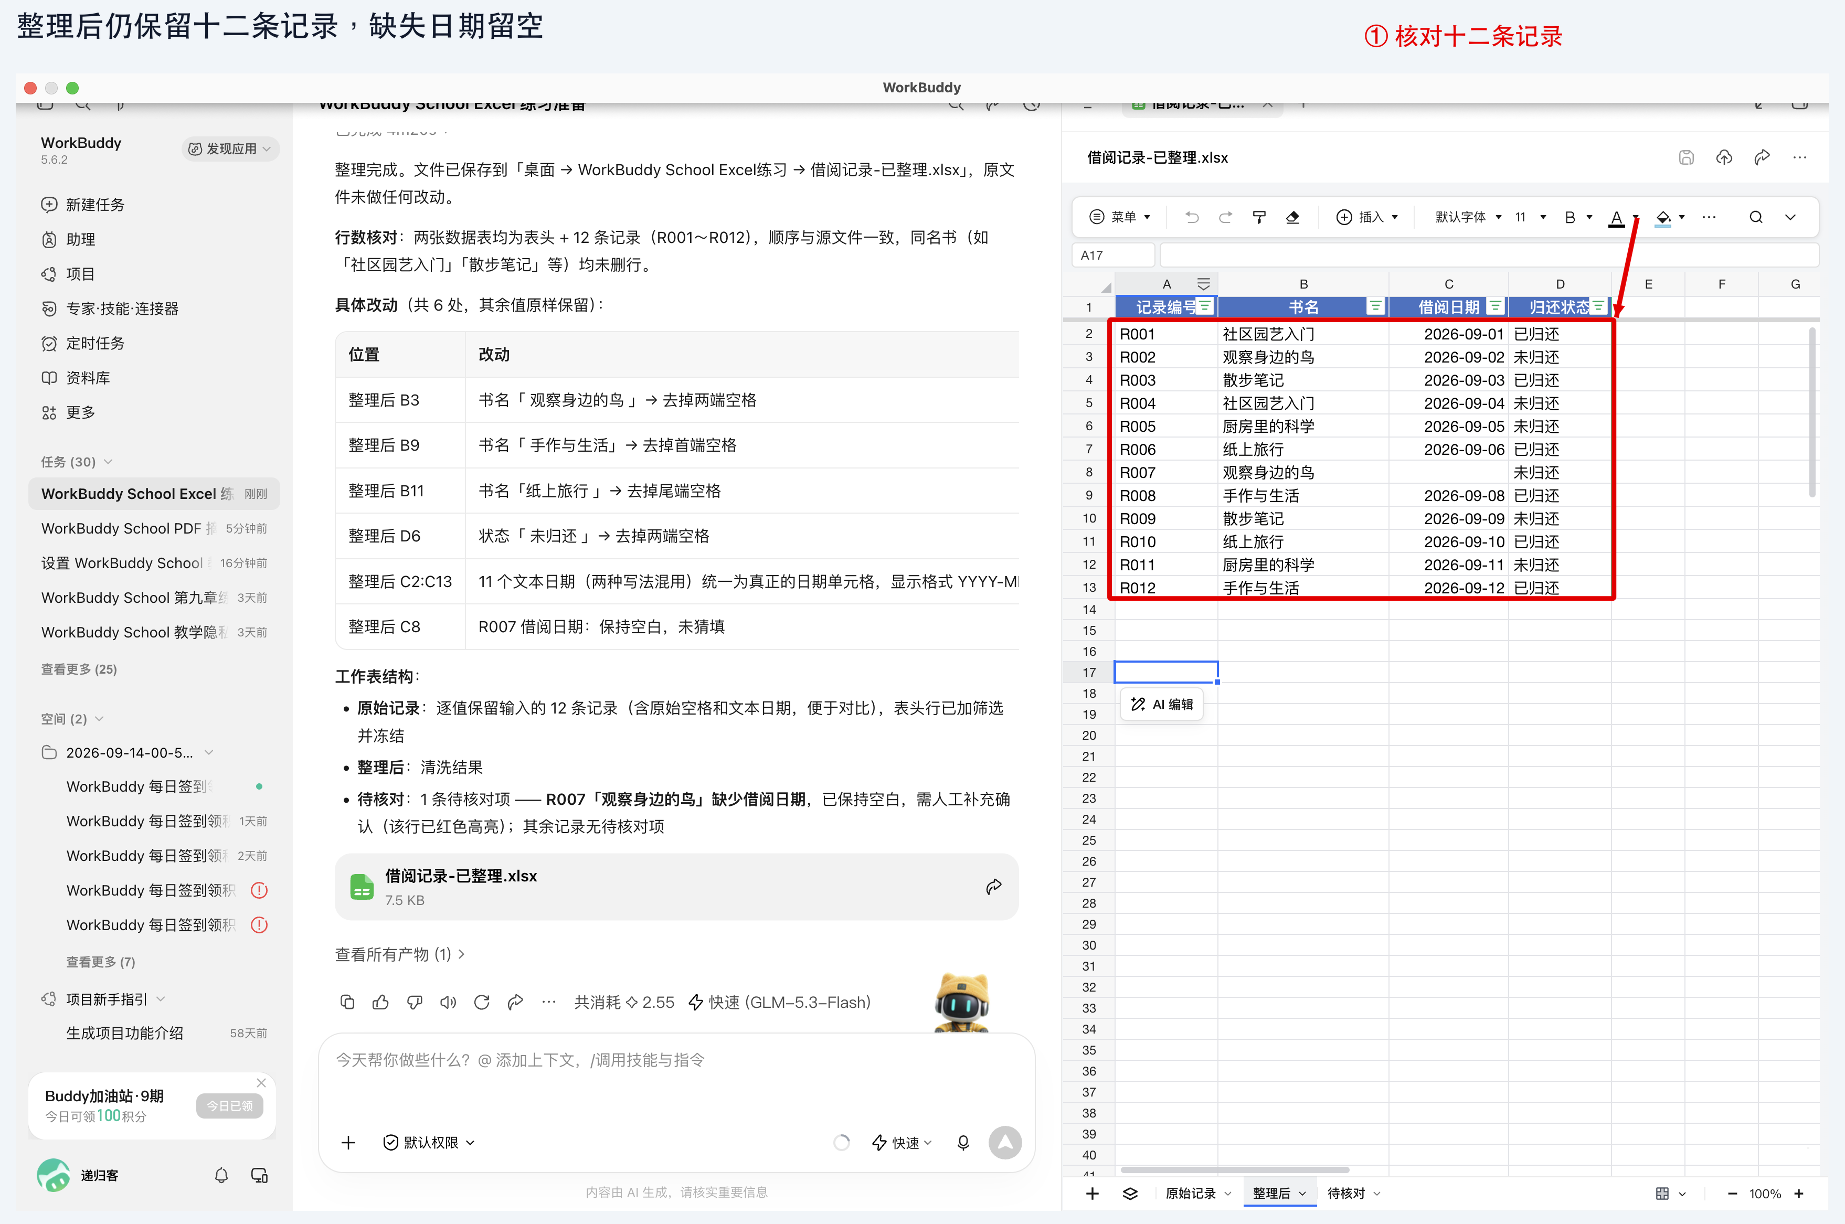This screenshot has height=1224, width=1845.
Task: Add a new sheet with the plus icon
Action: click(1093, 1194)
